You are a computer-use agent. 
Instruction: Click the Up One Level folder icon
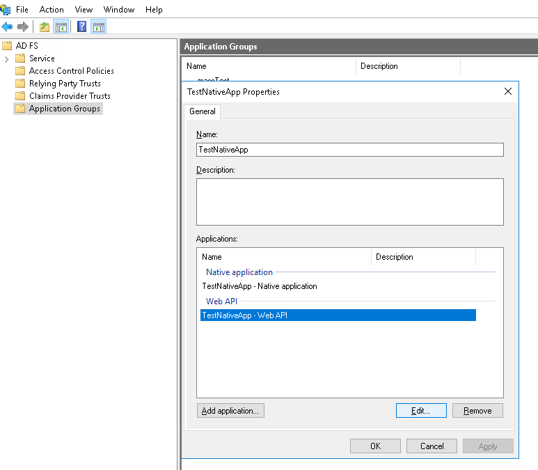click(x=45, y=27)
